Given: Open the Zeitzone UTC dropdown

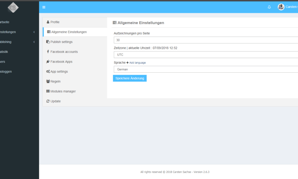Looking at the screenshot, I should pos(206,55).
